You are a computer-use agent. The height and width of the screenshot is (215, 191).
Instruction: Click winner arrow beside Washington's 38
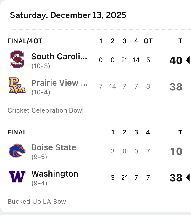point(187,178)
